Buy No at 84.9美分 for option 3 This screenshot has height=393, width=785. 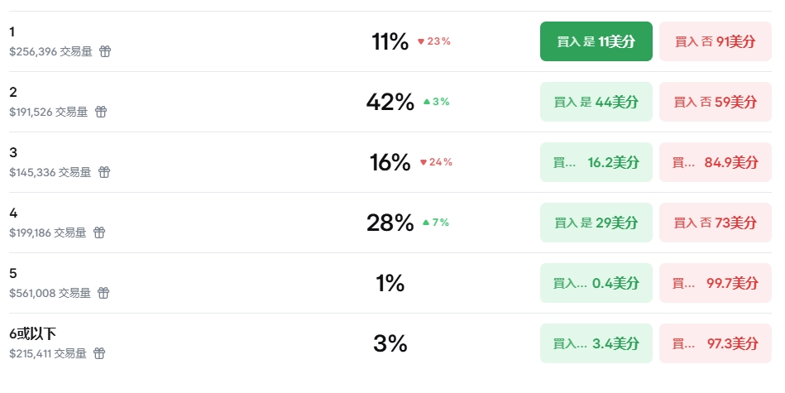(716, 162)
